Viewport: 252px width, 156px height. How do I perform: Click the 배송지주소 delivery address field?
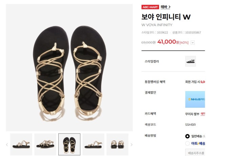(196, 153)
